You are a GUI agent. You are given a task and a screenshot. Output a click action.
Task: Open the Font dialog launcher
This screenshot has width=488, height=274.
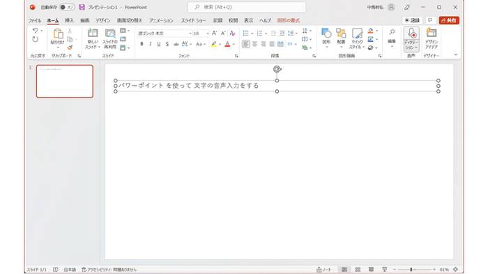236,56
